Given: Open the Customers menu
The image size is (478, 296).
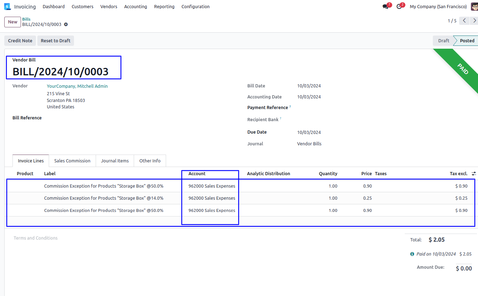Looking at the screenshot, I should tap(83, 7).
